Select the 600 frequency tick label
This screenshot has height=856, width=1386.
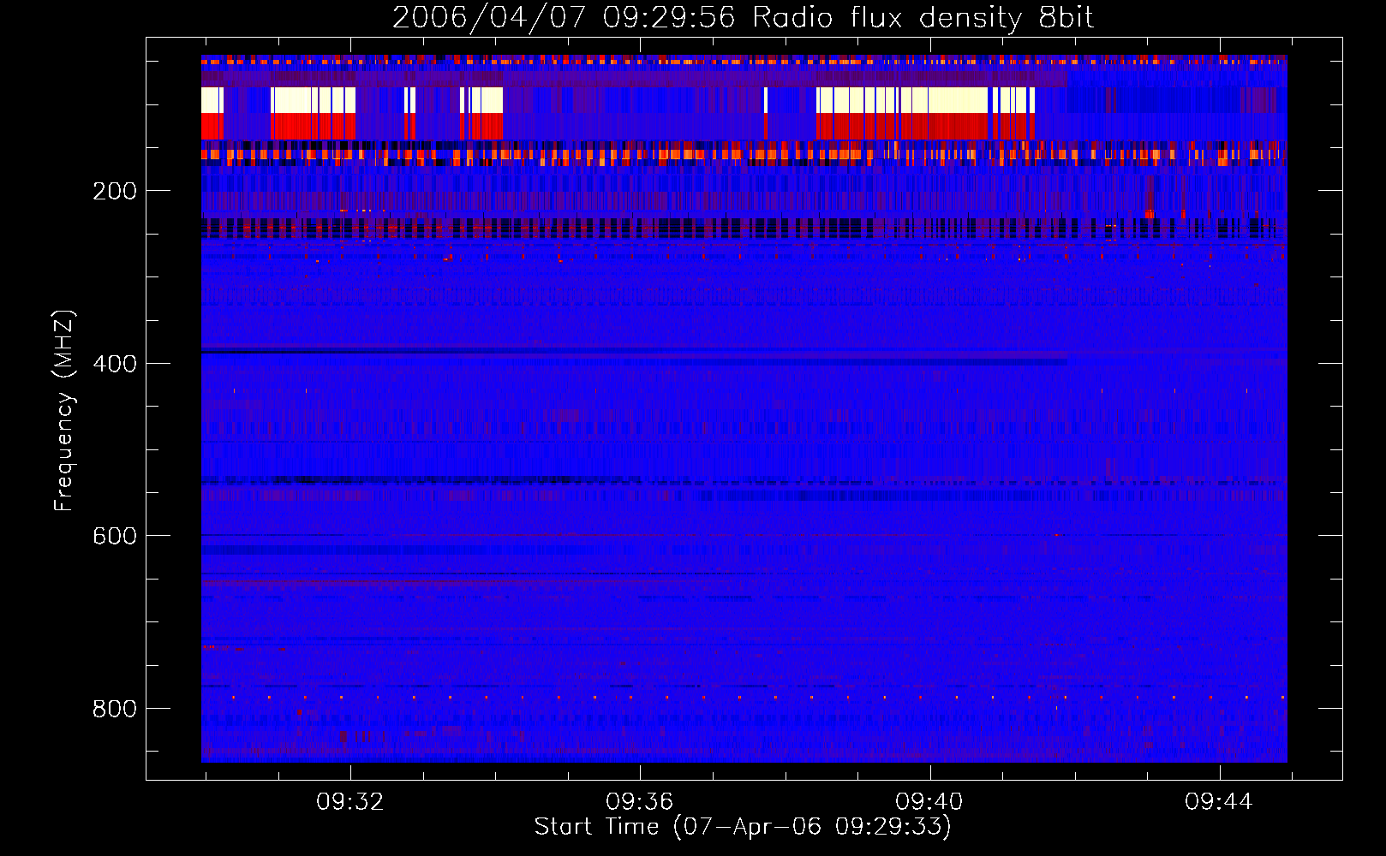click(115, 536)
